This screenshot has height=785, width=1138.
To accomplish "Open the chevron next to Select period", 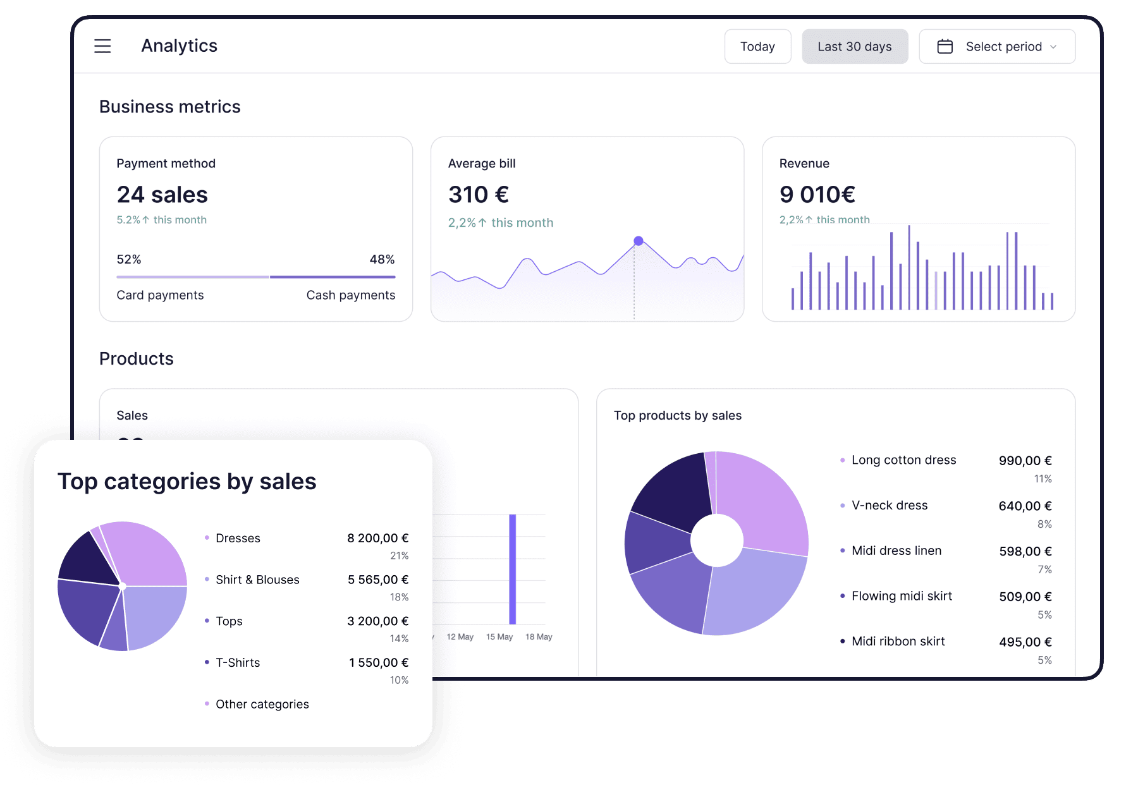I will coord(1053,46).
